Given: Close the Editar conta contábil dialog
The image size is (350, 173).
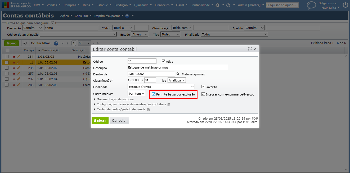Looking at the screenshot, I should pos(255,49).
